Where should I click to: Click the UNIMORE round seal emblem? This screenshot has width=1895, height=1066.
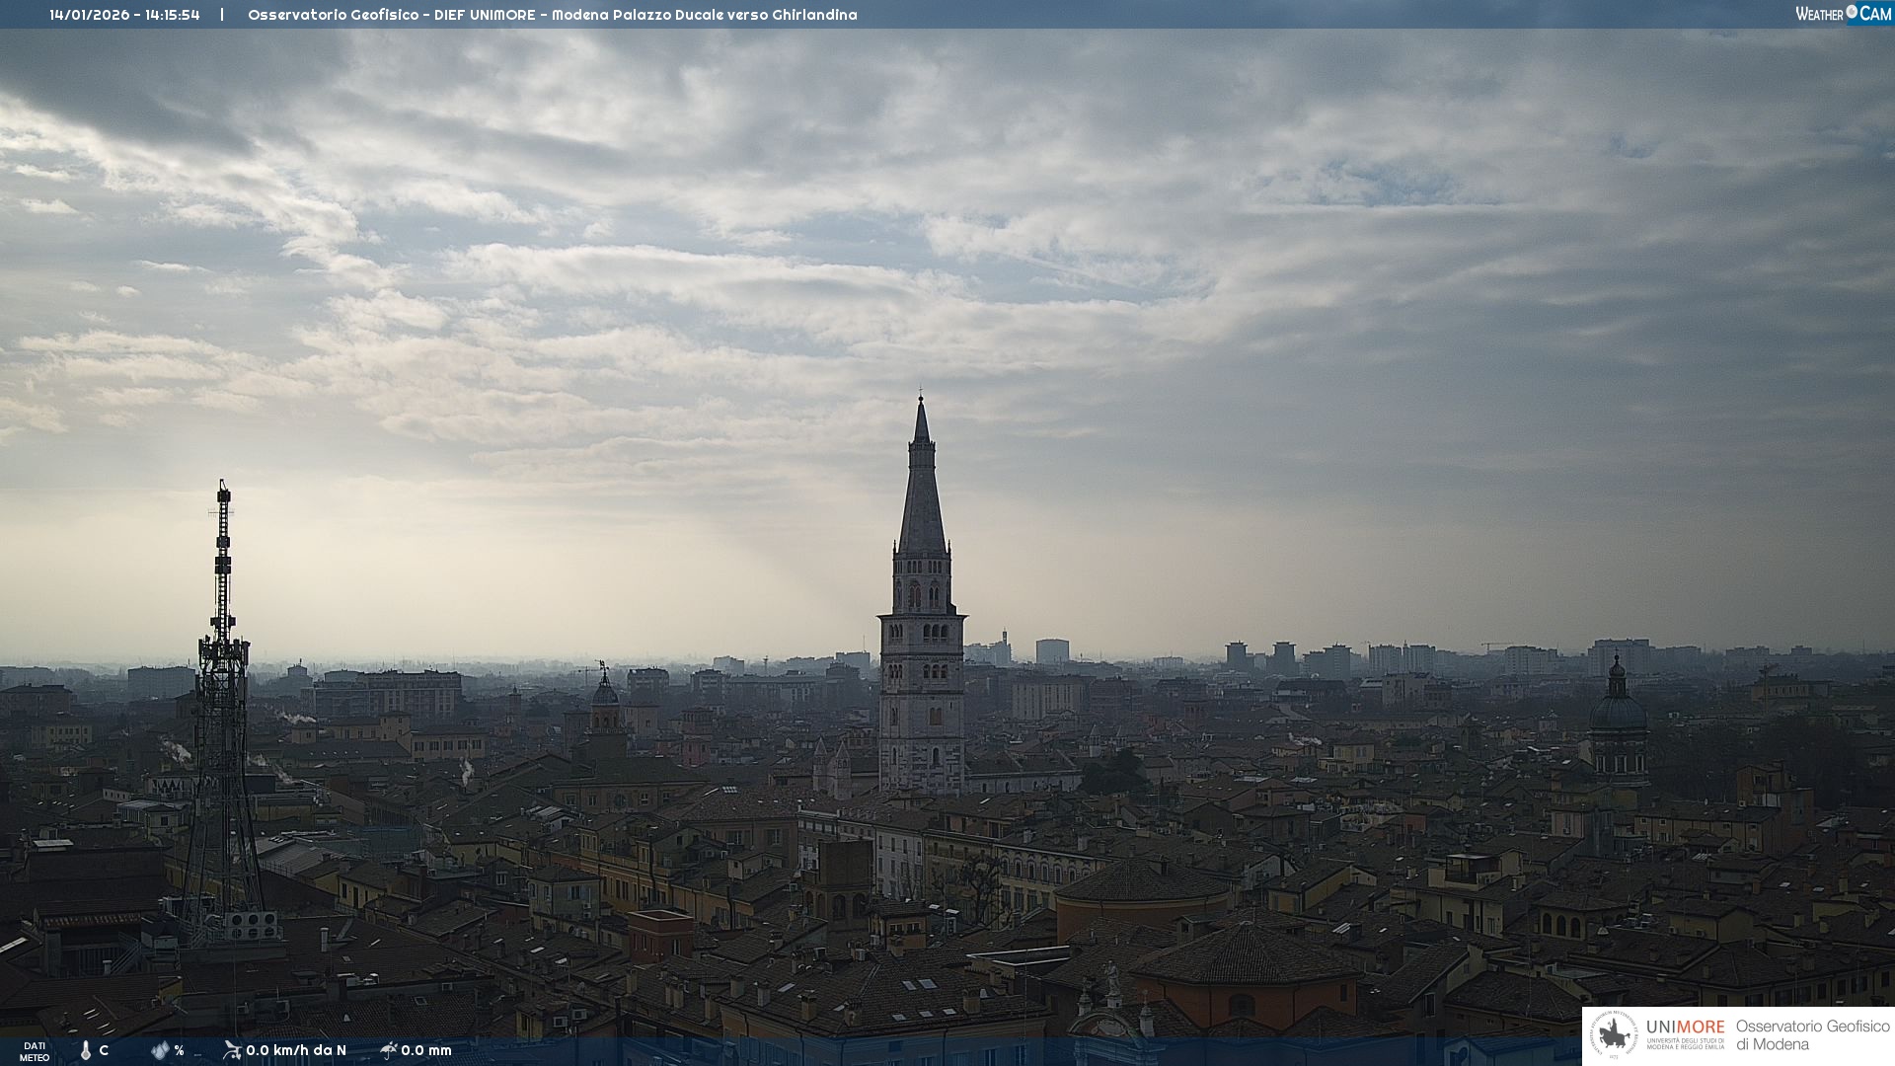(1614, 1035)
